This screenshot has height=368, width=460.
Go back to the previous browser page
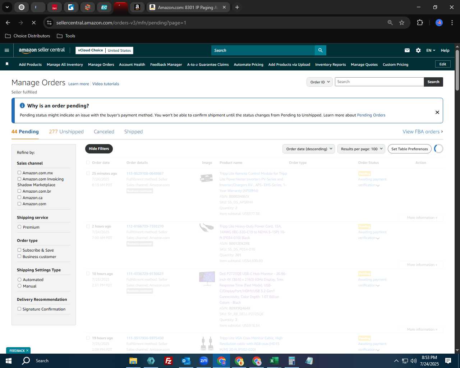pyautogui.click(x=8, y=23)
